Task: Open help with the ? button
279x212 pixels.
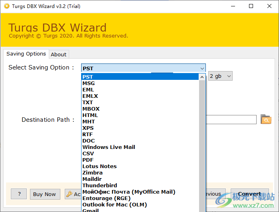Action: pos(19,194)
